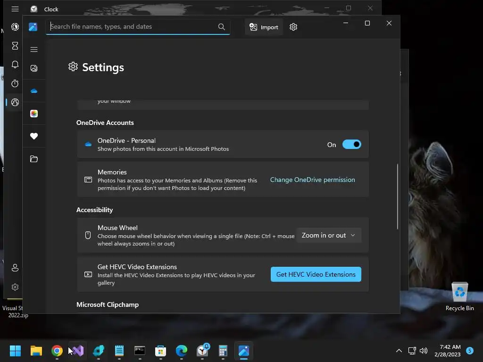Click Photos app icon in taskbar
The height and width of the screenshot is (362, 483).
[x=244, y=351]
